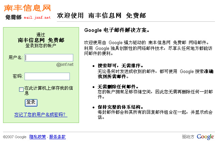This screenshot has height=163, width=218.
Task: Click the Google logo next to 驱动方
Action: click(x=205, y=137)
